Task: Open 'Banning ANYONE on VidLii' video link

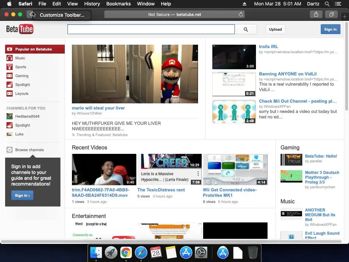Action: point(288,74)
